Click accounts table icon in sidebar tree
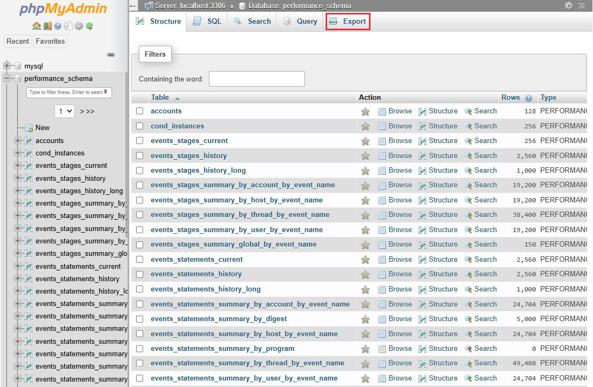This screenshot has width=593, height=387. [x=29, y=140]
